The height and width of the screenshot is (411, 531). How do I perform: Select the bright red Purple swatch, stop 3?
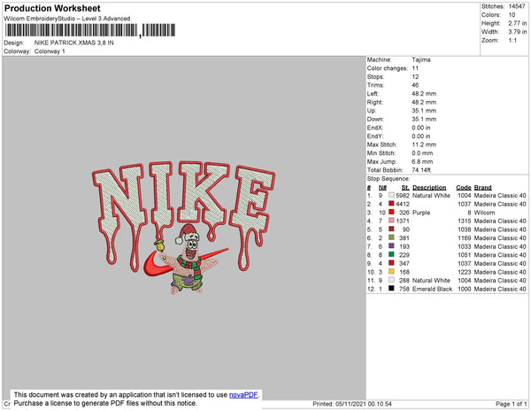point(391,212)
